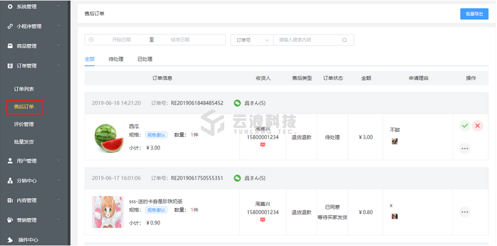Screen dimensions: 497x246
Task: Open the 订单号 search type dropdown
Action: 252,40
